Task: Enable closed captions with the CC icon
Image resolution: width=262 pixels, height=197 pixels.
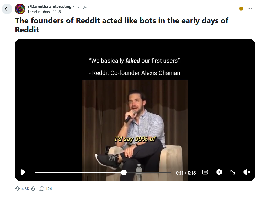Action: [205, 172]
